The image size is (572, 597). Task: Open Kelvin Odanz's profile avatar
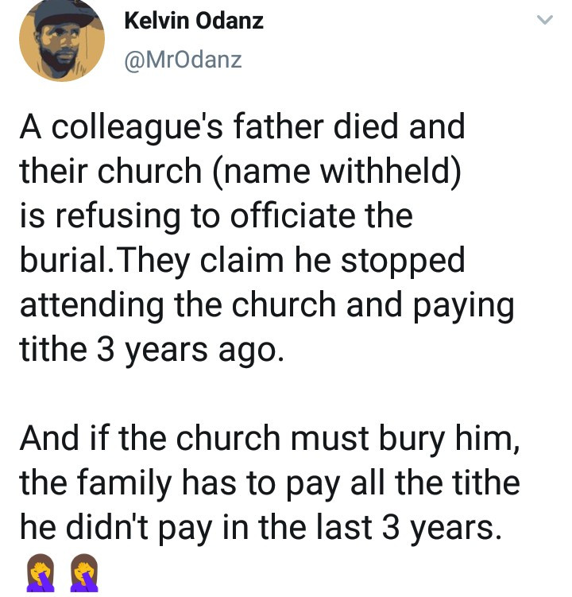coord(61,40)
